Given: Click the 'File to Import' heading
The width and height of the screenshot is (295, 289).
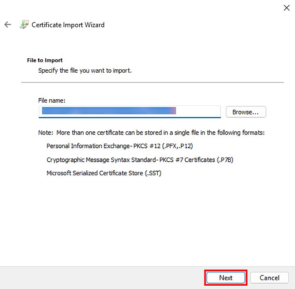Looking at the screenshot, I should 45,60.
